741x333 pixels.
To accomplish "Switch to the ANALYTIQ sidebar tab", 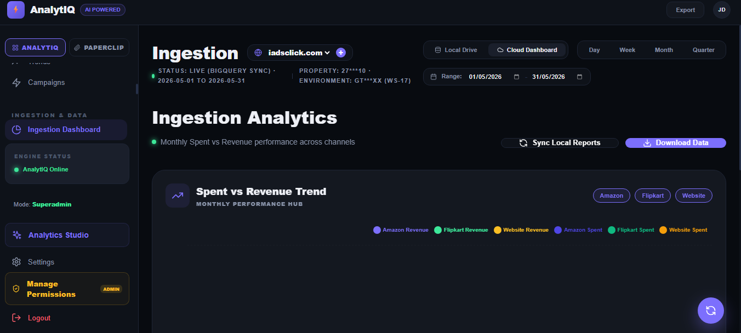I will coord(36,48).
